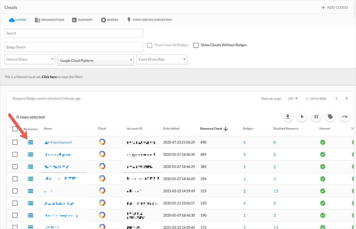Viewport: 356px width, 229px height.
Task: Click the 'Click here' reset filters link
Action: (49, 77)
